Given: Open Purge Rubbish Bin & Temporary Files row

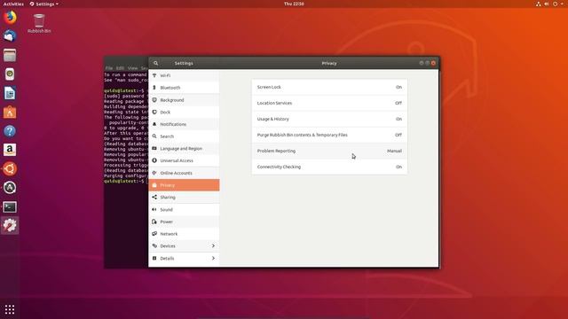Looking at the screenshot, I should tap(329, 135).
